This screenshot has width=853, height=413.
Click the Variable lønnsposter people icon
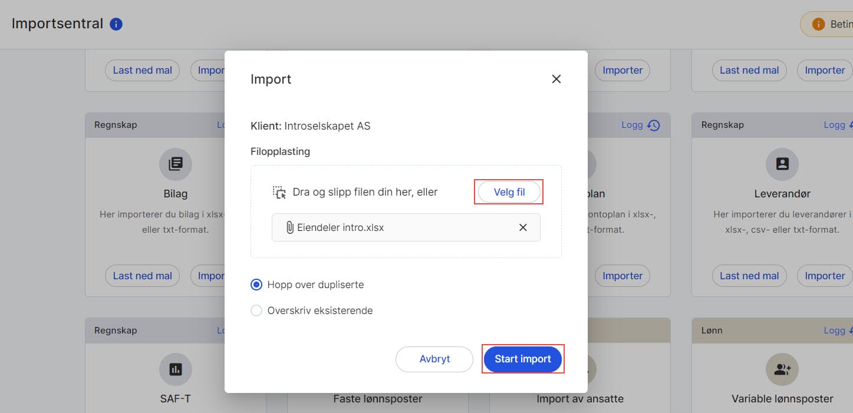[x=782, y=369]
